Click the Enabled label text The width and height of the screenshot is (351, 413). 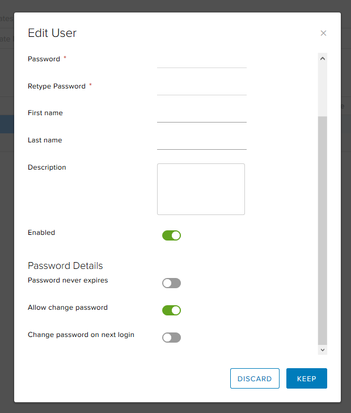pos(41,233)
